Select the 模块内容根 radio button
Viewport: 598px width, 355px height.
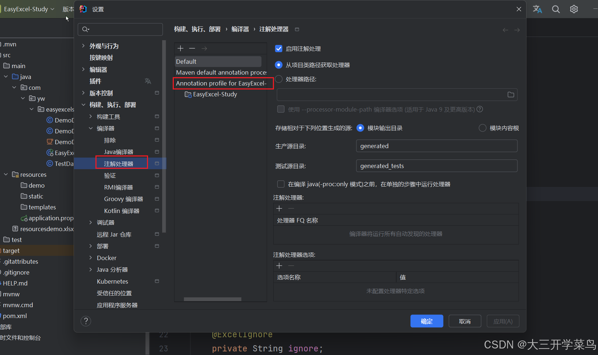coord(482,128)
